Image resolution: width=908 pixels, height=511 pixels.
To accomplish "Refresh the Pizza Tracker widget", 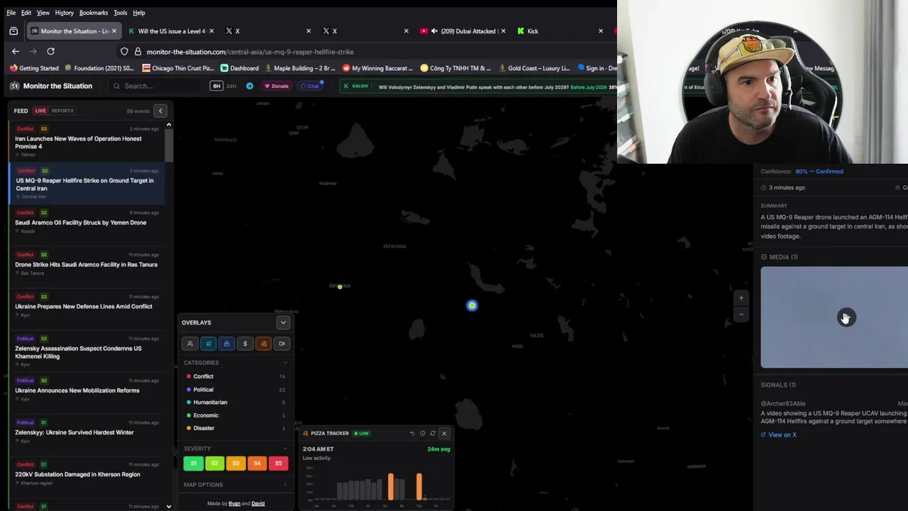I will pyautogui.click(x=433, y=433).
